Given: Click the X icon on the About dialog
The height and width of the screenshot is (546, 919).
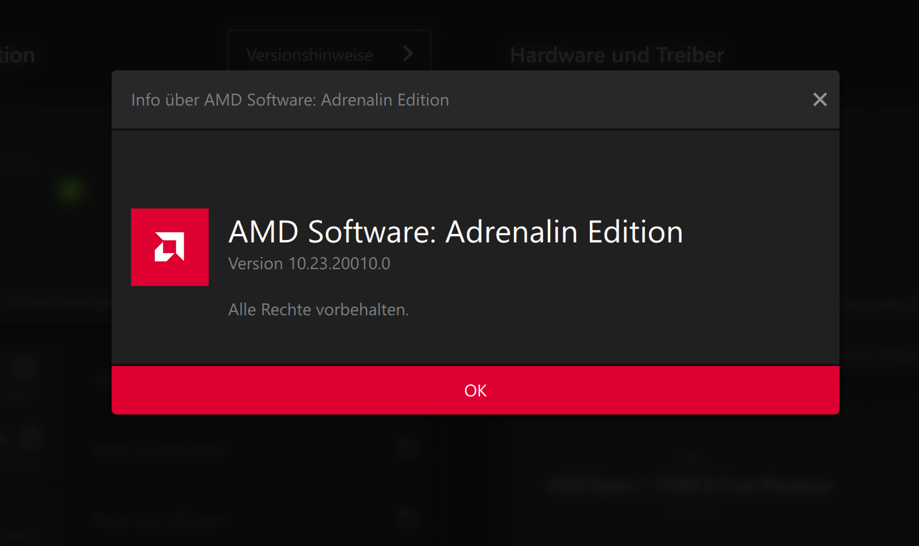Looking at the screenshot, I should click(820, 99).
